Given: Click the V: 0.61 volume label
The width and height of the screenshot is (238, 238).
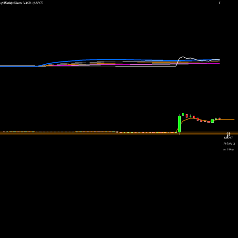Looking at the screenshot, I should click(x=229, y=144).
